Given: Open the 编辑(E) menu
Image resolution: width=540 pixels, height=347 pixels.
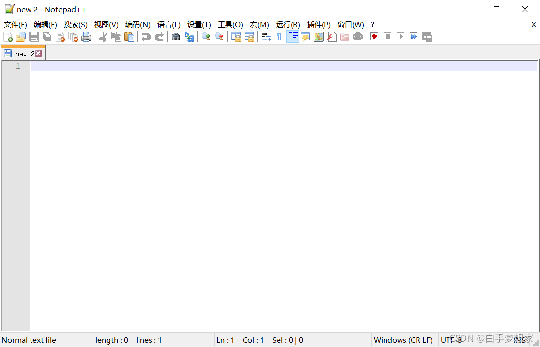Looking at the screenshot, I should point(46,25).
